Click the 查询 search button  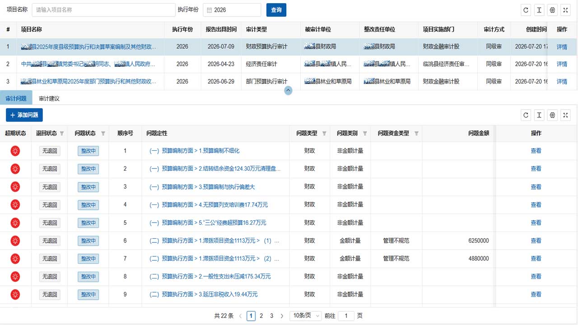coord(276,10)
